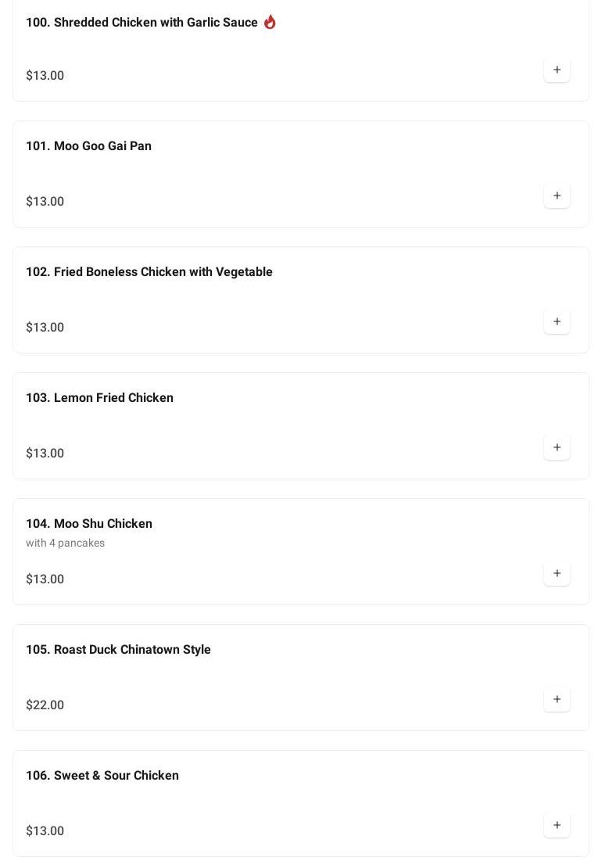Click the $13.00 price under Lemon Fried Chicken
This screenshot has width=602, height=868.
pos(45,454)
